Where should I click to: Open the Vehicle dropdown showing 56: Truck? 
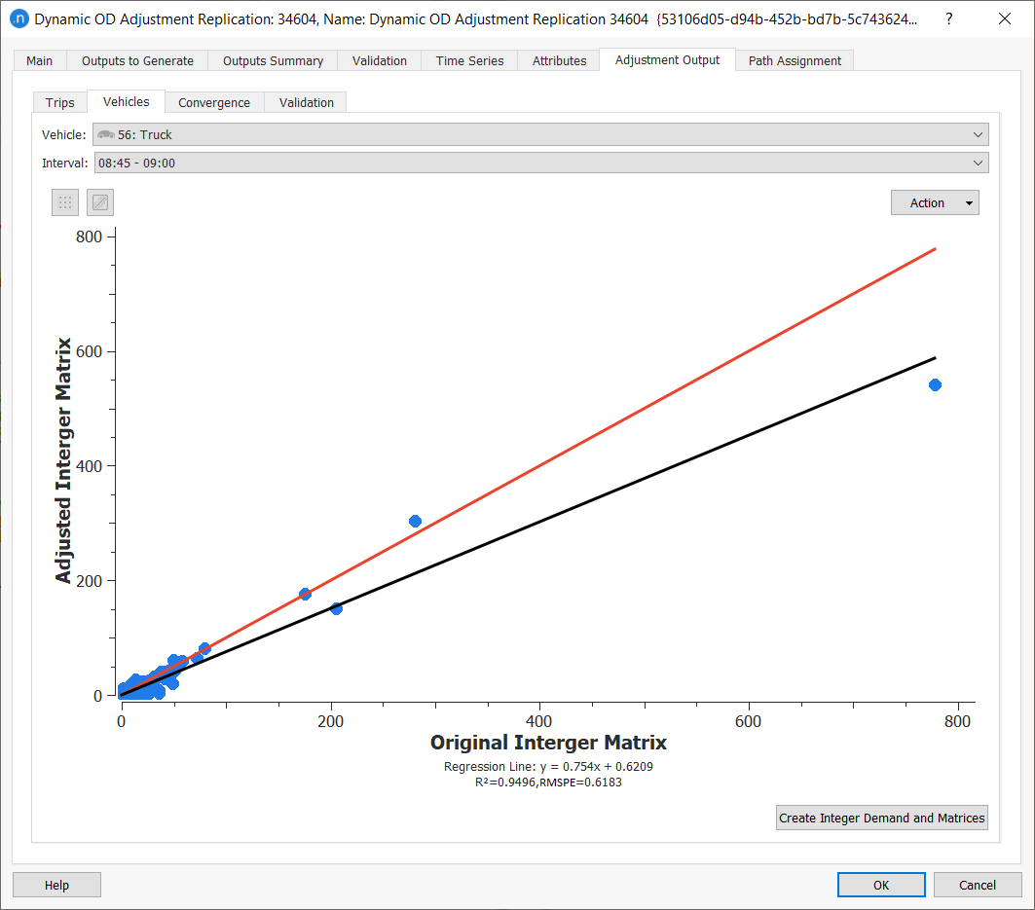click(x=540, y=134)
